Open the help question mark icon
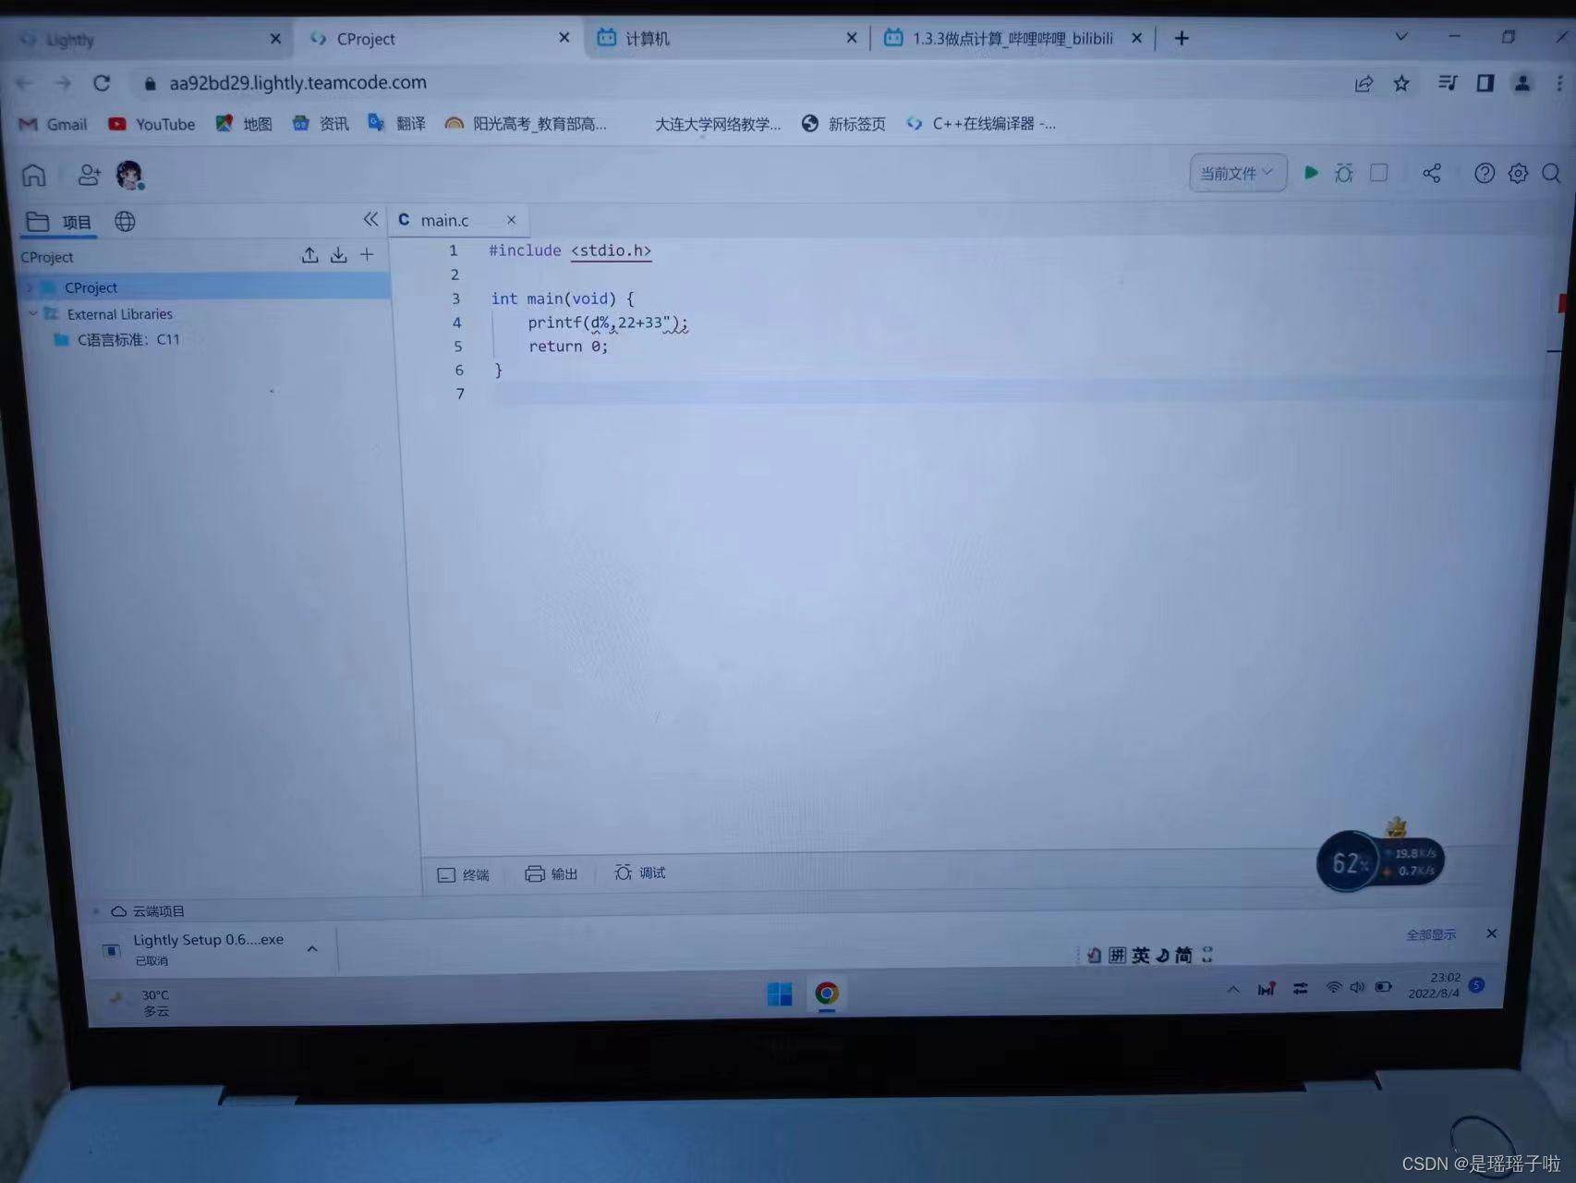Viewport: 1576px width, 1183px height. click(1484, 173)
